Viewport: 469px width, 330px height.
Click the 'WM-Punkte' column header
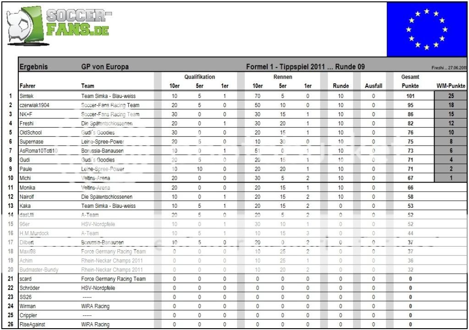click(x=451, y=86)
